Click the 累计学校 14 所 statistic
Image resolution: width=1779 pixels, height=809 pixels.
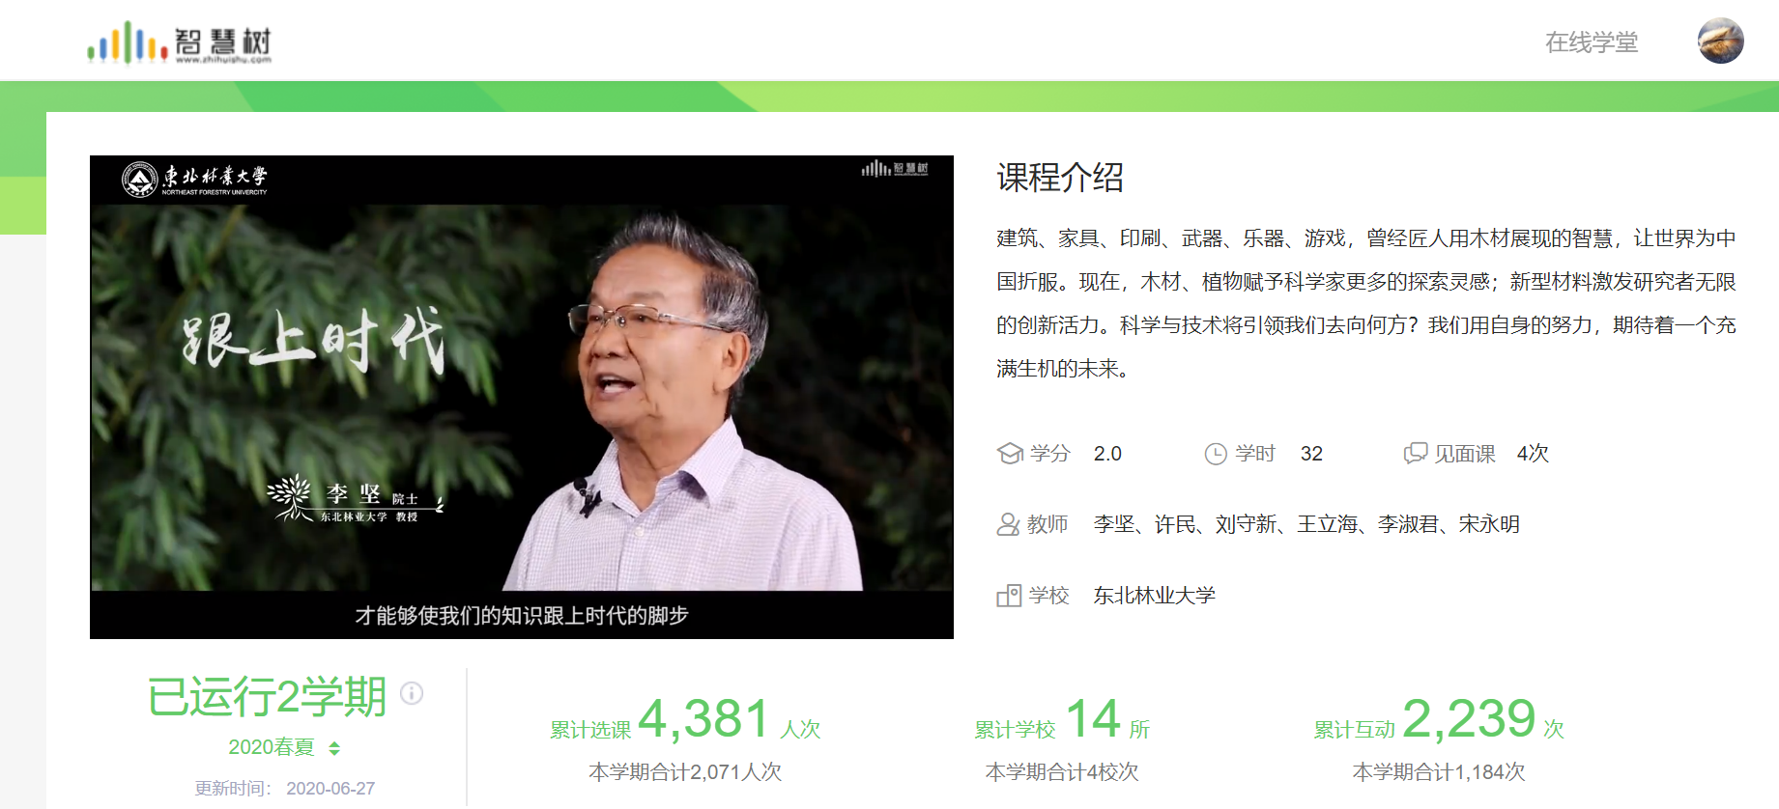(1061, 720)
